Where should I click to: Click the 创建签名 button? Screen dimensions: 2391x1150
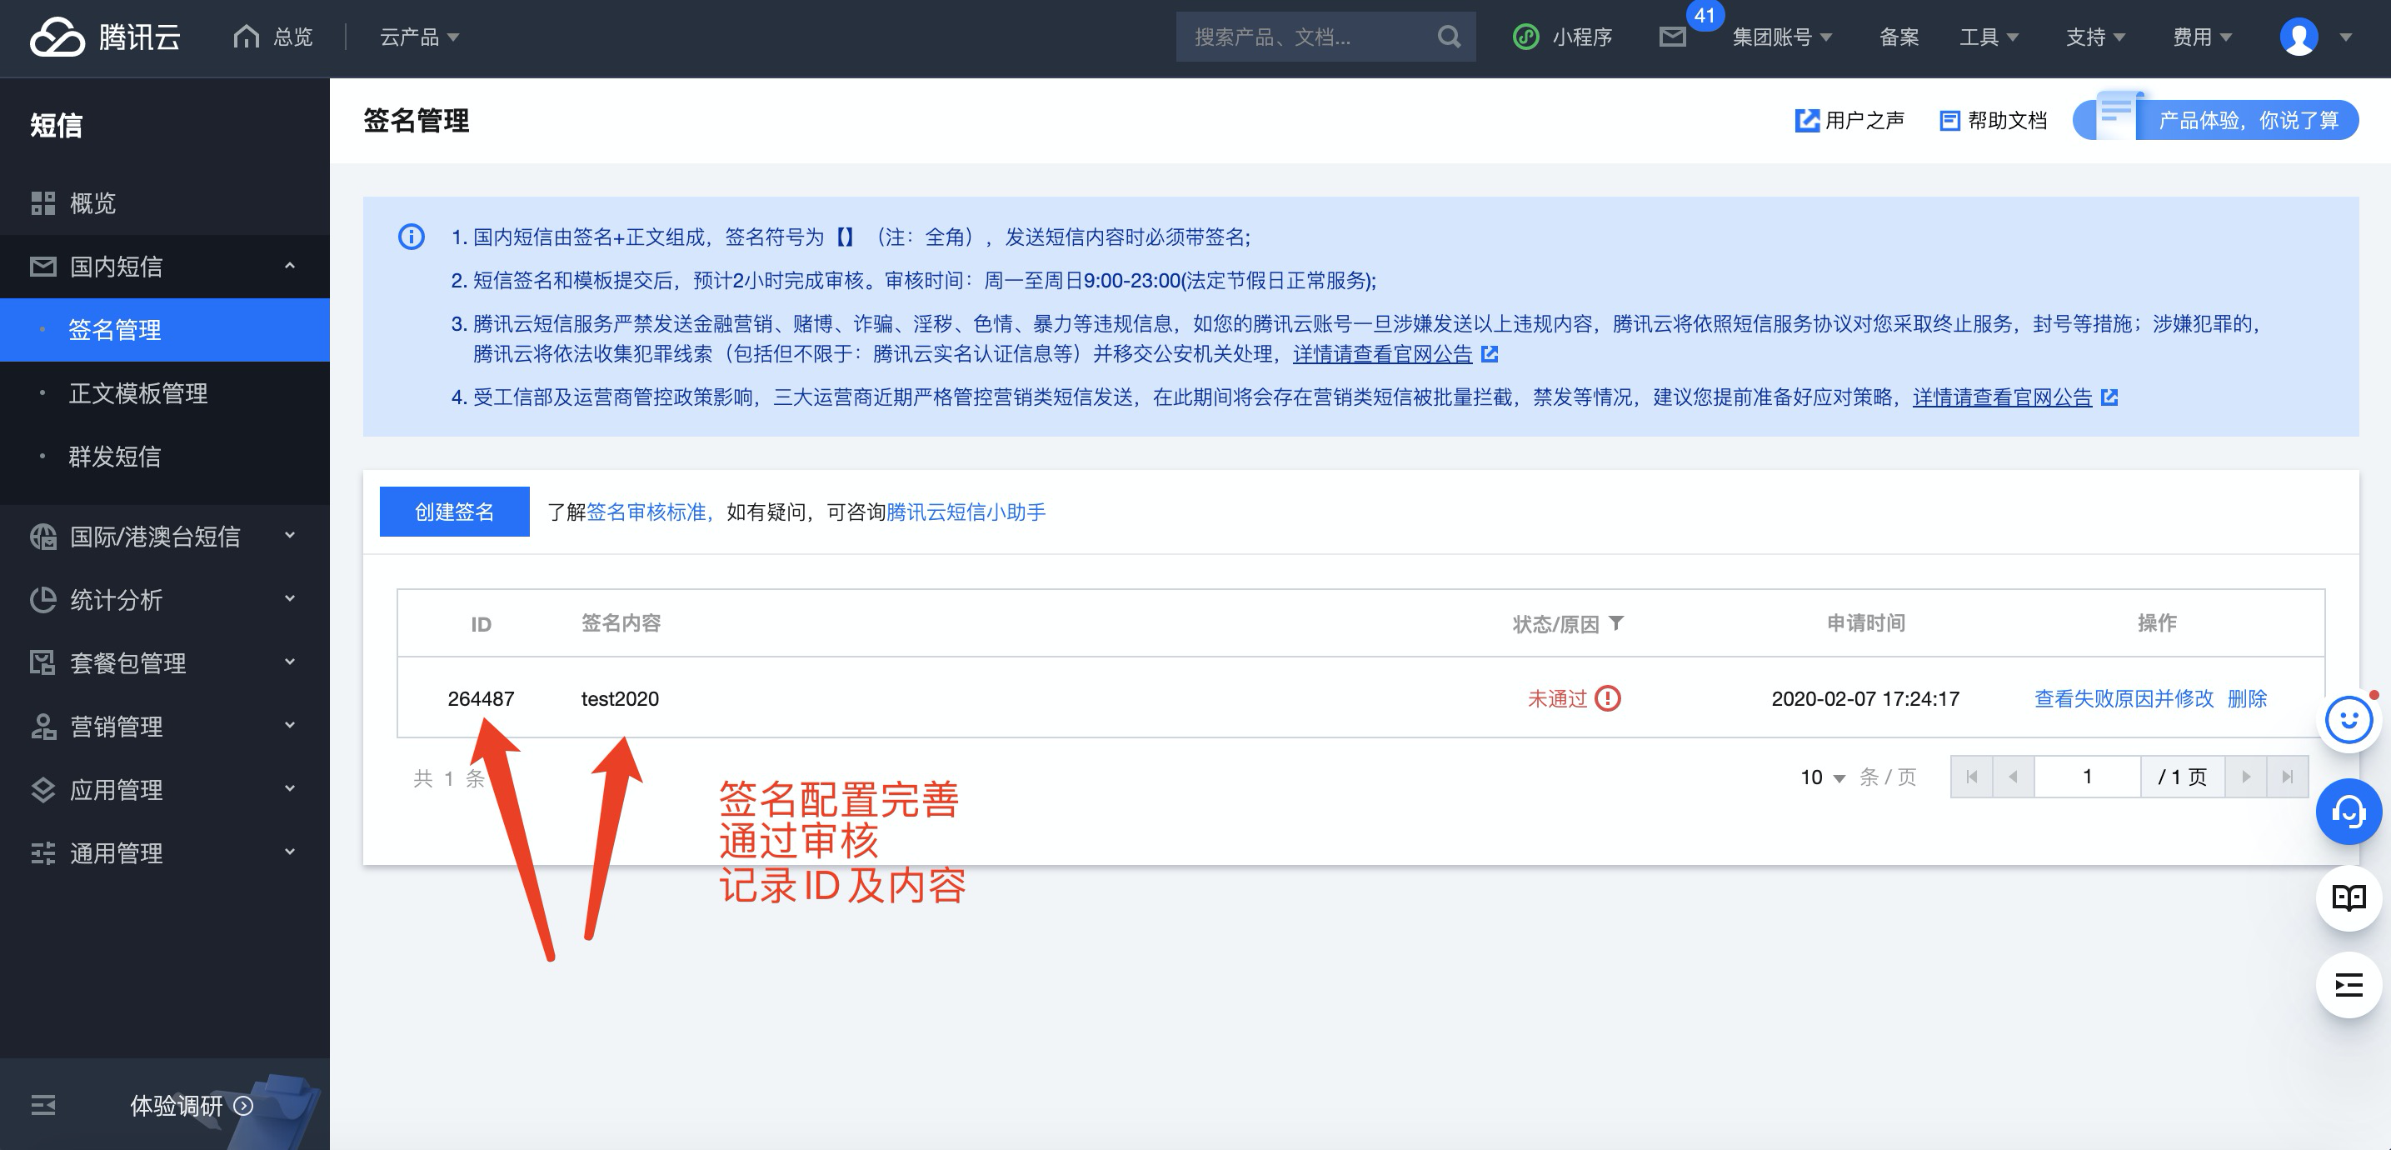[455, 512]
